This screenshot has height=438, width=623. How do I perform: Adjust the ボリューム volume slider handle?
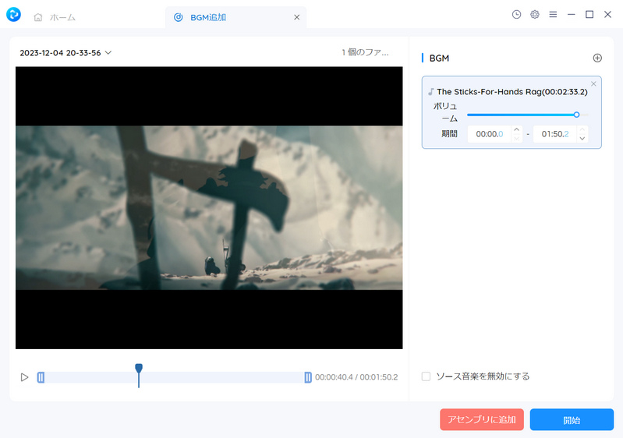[x=576, y=115]
